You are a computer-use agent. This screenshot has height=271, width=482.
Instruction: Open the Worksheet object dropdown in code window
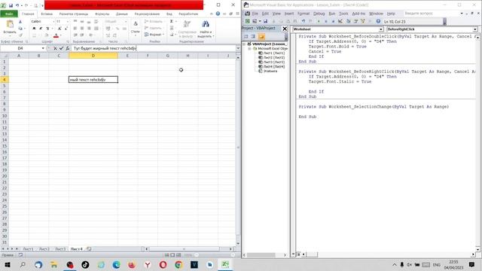point(381,29)
